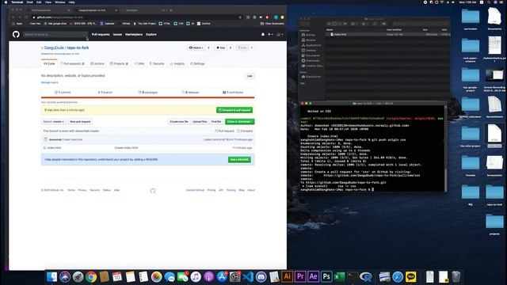Click the Manage topics link
The height and width of the screenshot is (285, 507).
[50, 82]
